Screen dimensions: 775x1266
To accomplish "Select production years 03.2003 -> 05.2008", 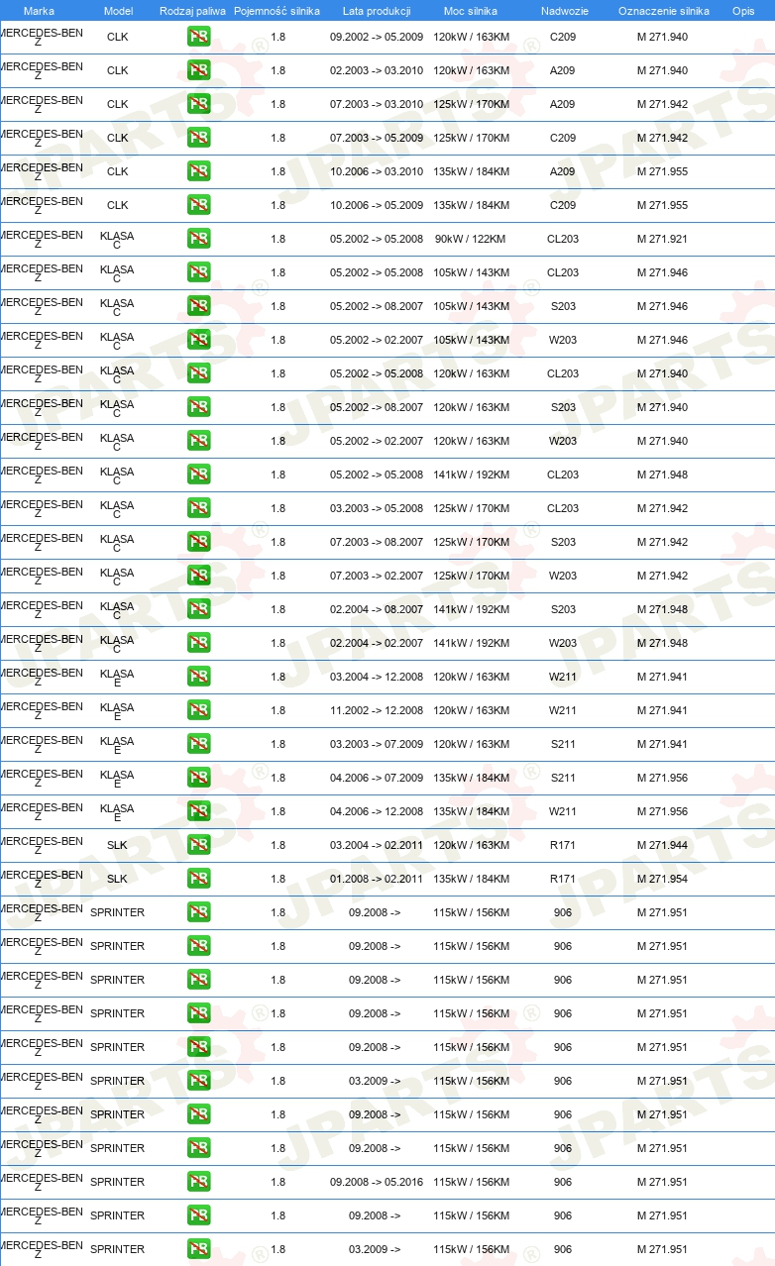I will click(377, 508).
